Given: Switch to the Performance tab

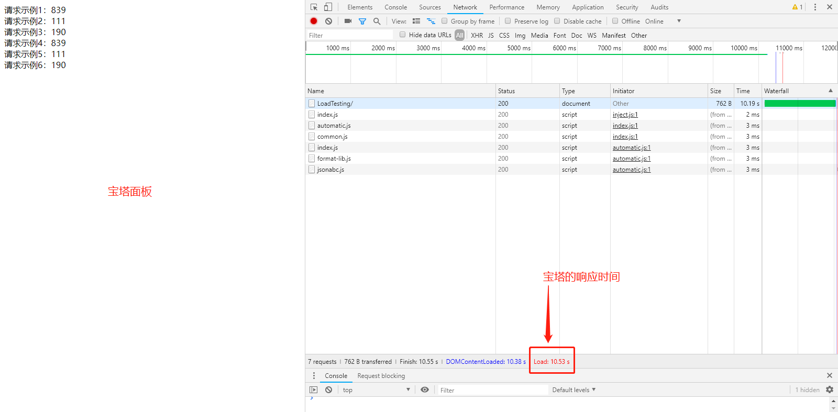Looking at the screenshot, I should click(x=506, y=7).
